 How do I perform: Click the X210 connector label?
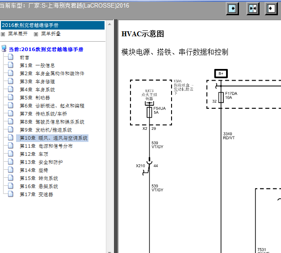point(140,166)
